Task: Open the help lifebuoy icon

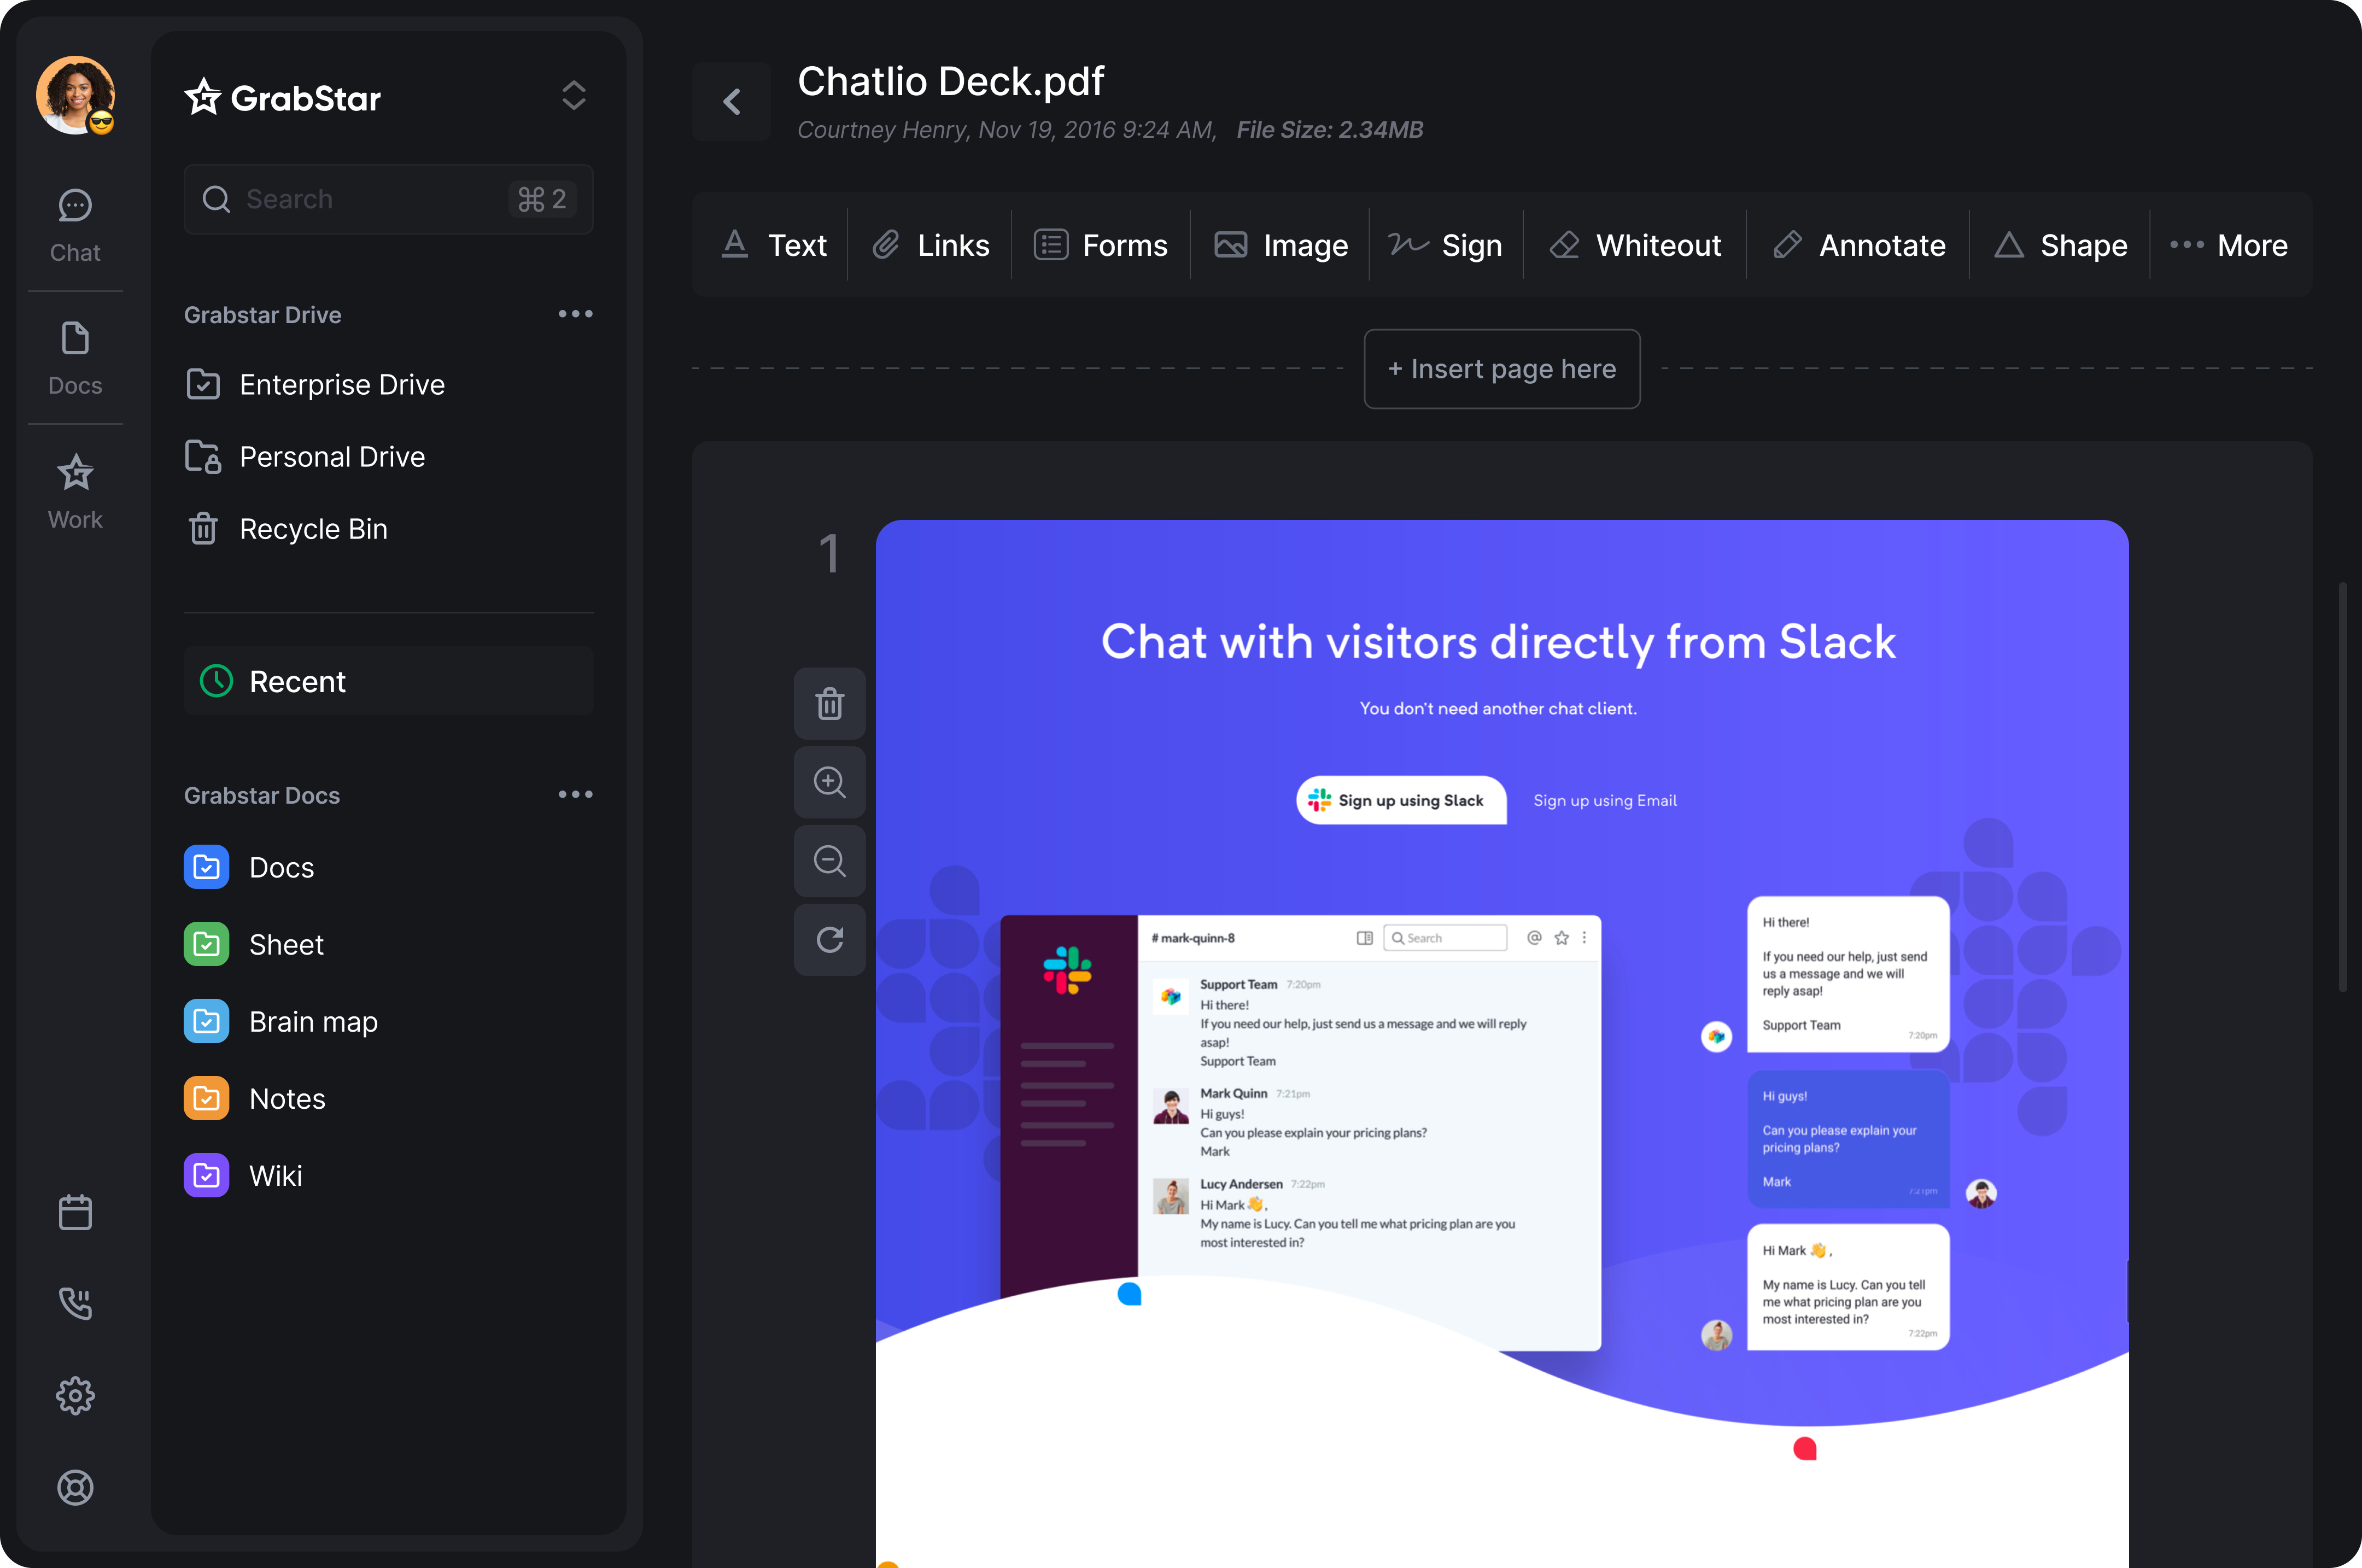Action: [x=75, y=1487]
